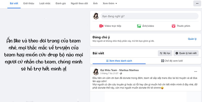Viewport: 202px width, 102px height.
Task: Select the Giới thiệu tab
Action: pos(29,4)
